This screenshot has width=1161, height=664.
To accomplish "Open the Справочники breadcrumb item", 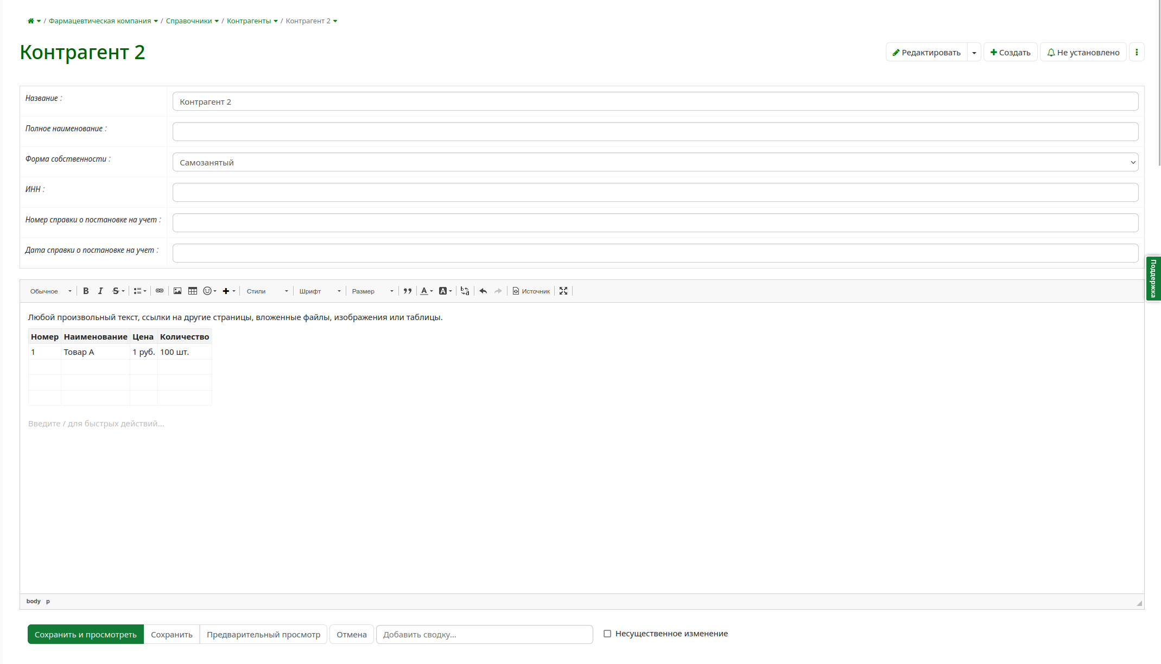I will [x=189, y=21].
